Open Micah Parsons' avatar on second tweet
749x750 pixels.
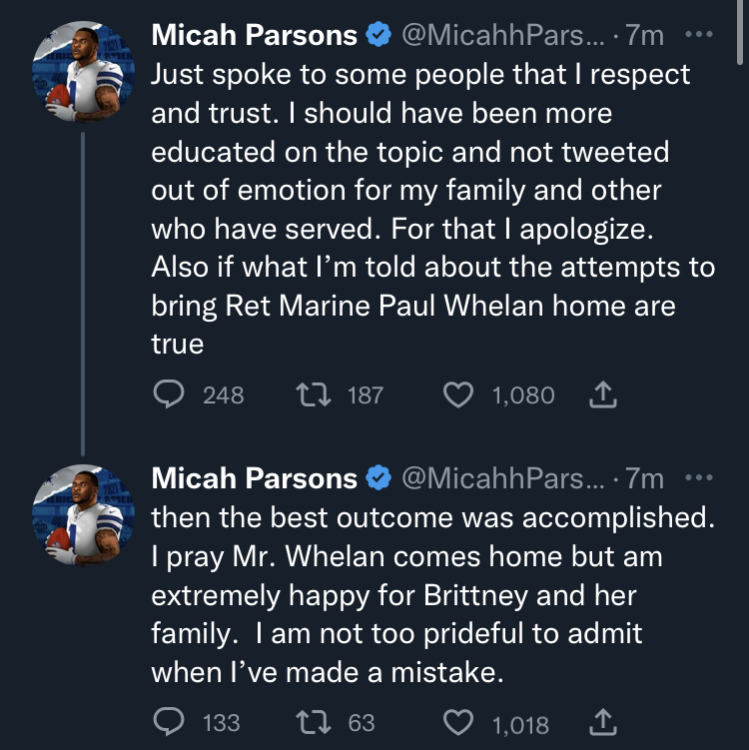[83, 514]
